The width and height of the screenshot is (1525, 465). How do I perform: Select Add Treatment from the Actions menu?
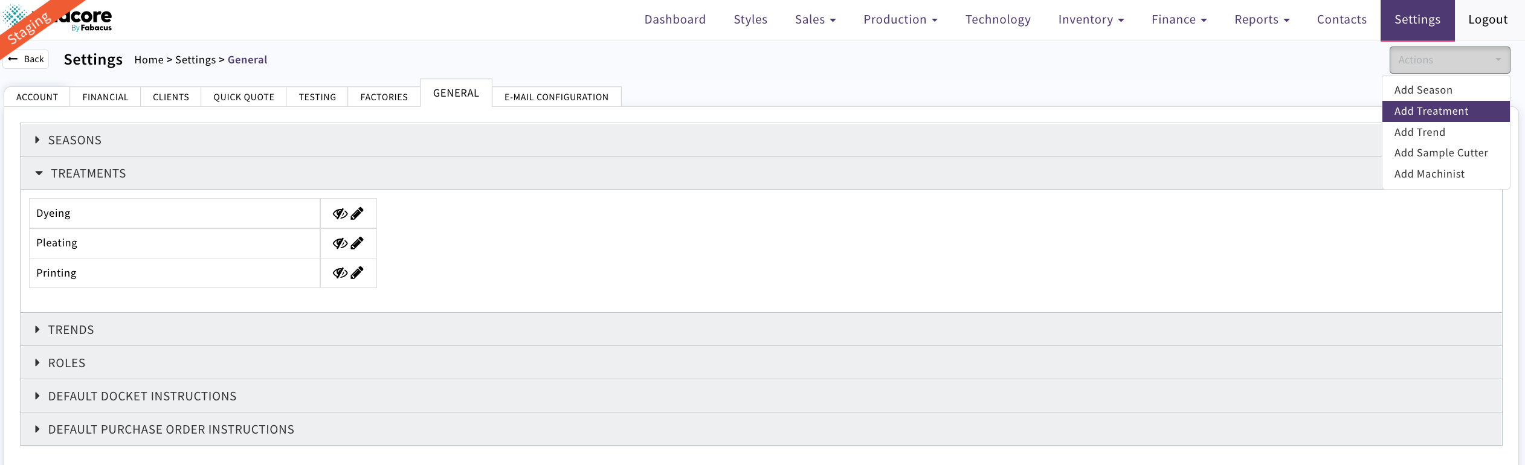1431,111
